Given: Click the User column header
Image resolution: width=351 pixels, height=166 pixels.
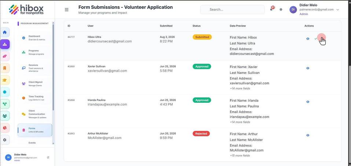Looking at the screenshot, I should tap(91, 26).
